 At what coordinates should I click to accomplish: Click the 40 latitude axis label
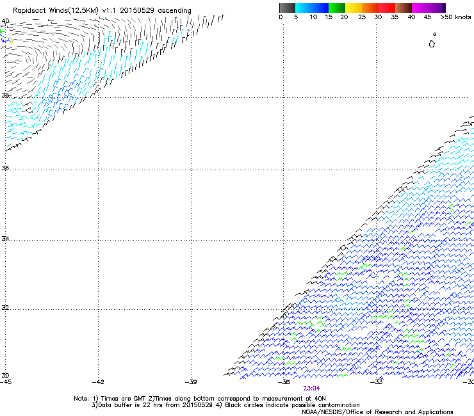click(x=5, y=21)
